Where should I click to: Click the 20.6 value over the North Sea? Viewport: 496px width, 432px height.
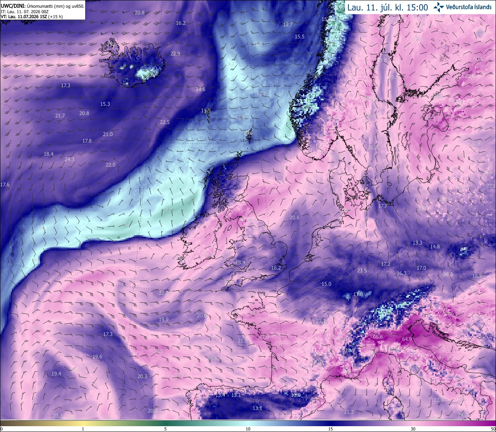coord(294,218)
